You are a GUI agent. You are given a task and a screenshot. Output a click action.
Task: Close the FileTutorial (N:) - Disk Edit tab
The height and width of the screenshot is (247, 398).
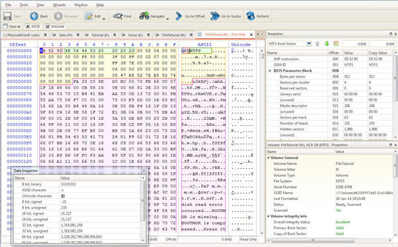click(251, 34)
